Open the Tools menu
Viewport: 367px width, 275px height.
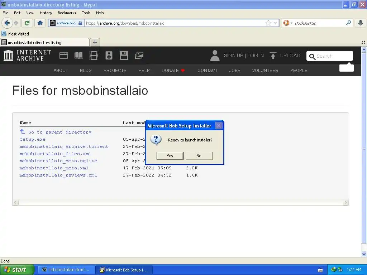(x=86, y=13)
